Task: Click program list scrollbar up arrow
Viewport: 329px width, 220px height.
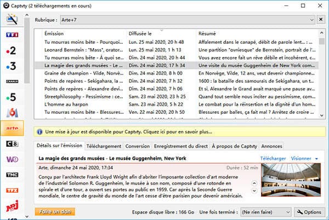Action: pos(322,33)
